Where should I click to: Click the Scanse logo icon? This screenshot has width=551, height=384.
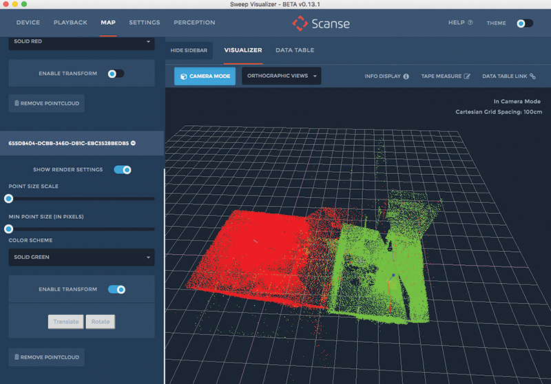click(x=300, y=23)
